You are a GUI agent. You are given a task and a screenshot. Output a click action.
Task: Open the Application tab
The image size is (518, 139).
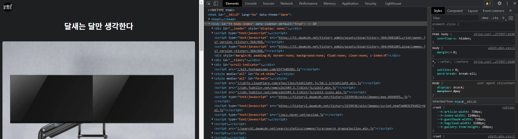pyautogui.click(x=350, y=4)
